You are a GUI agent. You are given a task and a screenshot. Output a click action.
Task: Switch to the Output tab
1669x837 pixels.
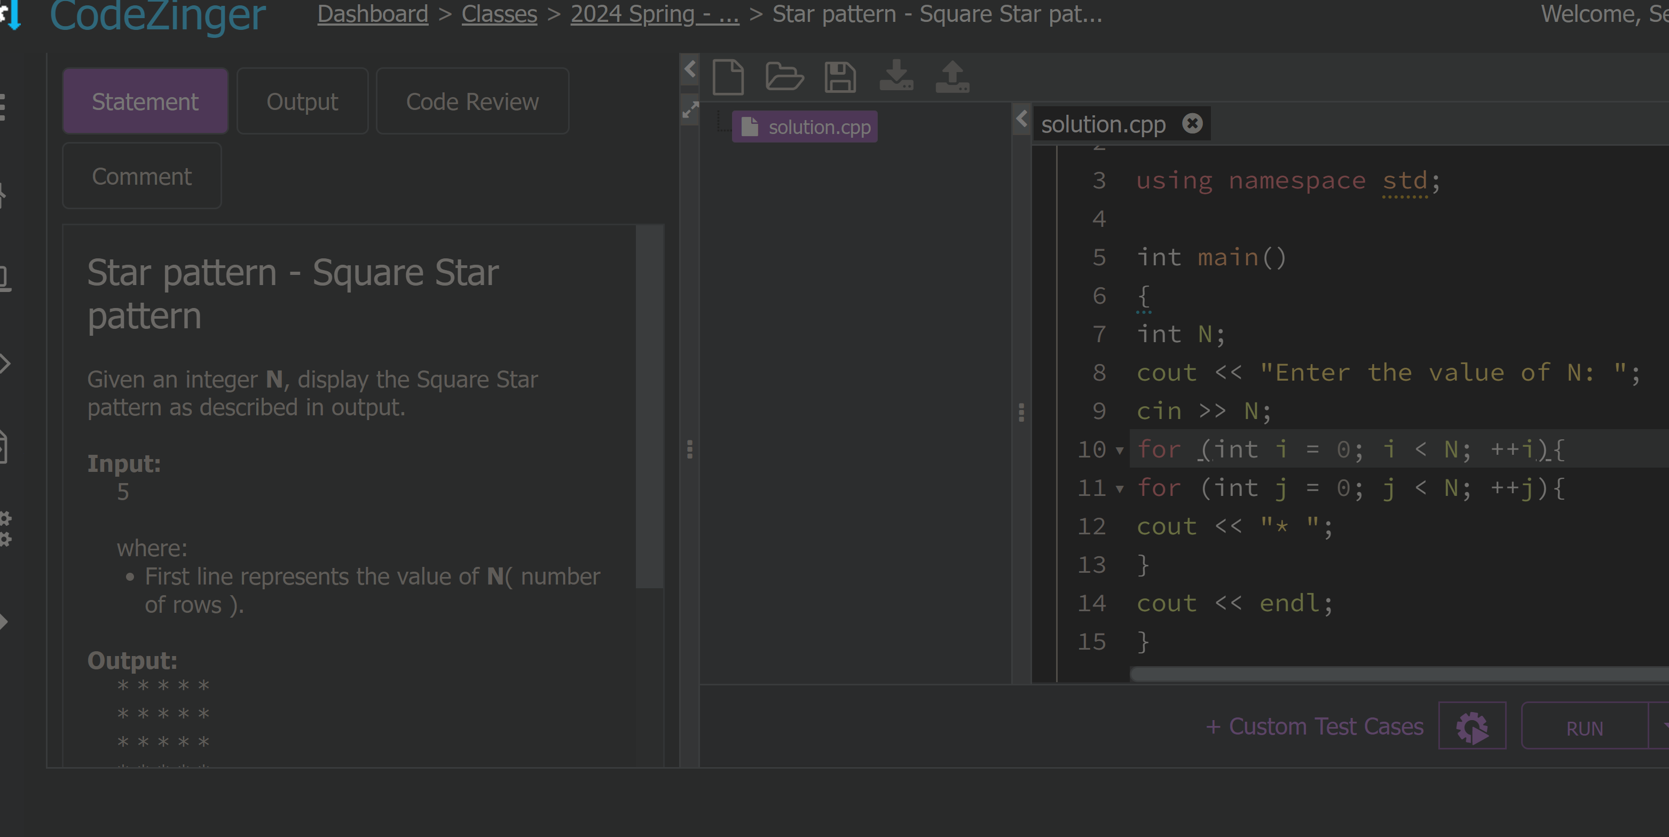click(302, 102)
